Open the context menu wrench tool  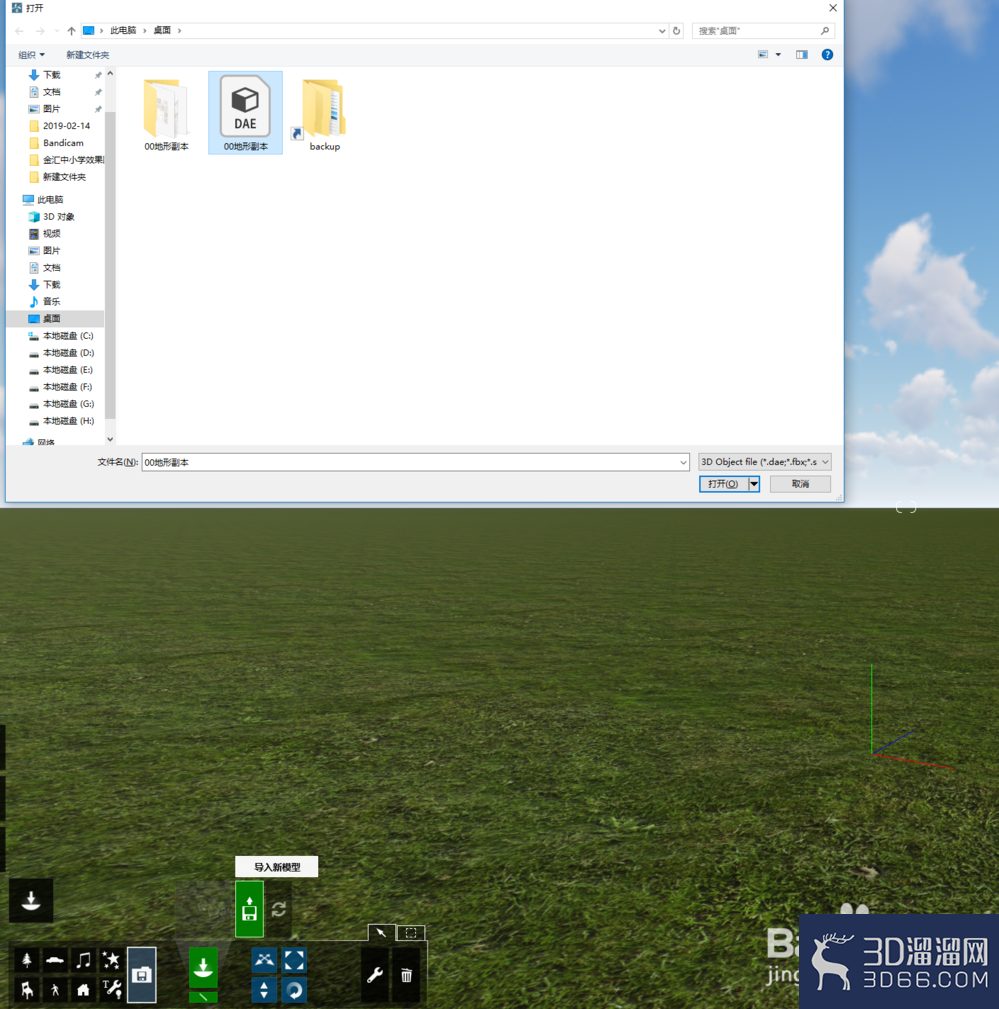pos(375,975)
